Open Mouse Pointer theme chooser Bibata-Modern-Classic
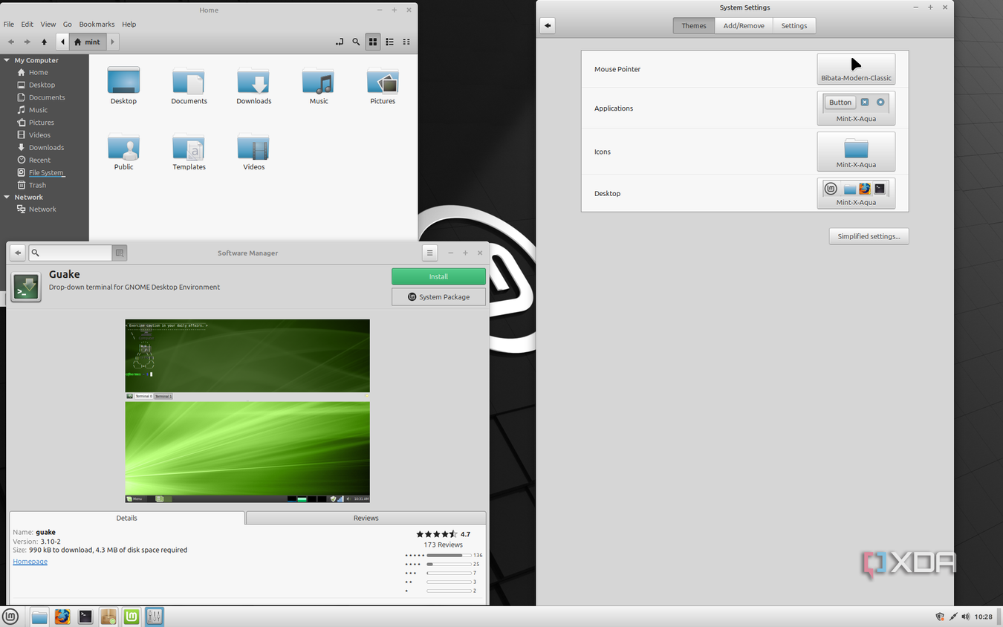Screen dimensions: 1003x627 pos(856,69)
